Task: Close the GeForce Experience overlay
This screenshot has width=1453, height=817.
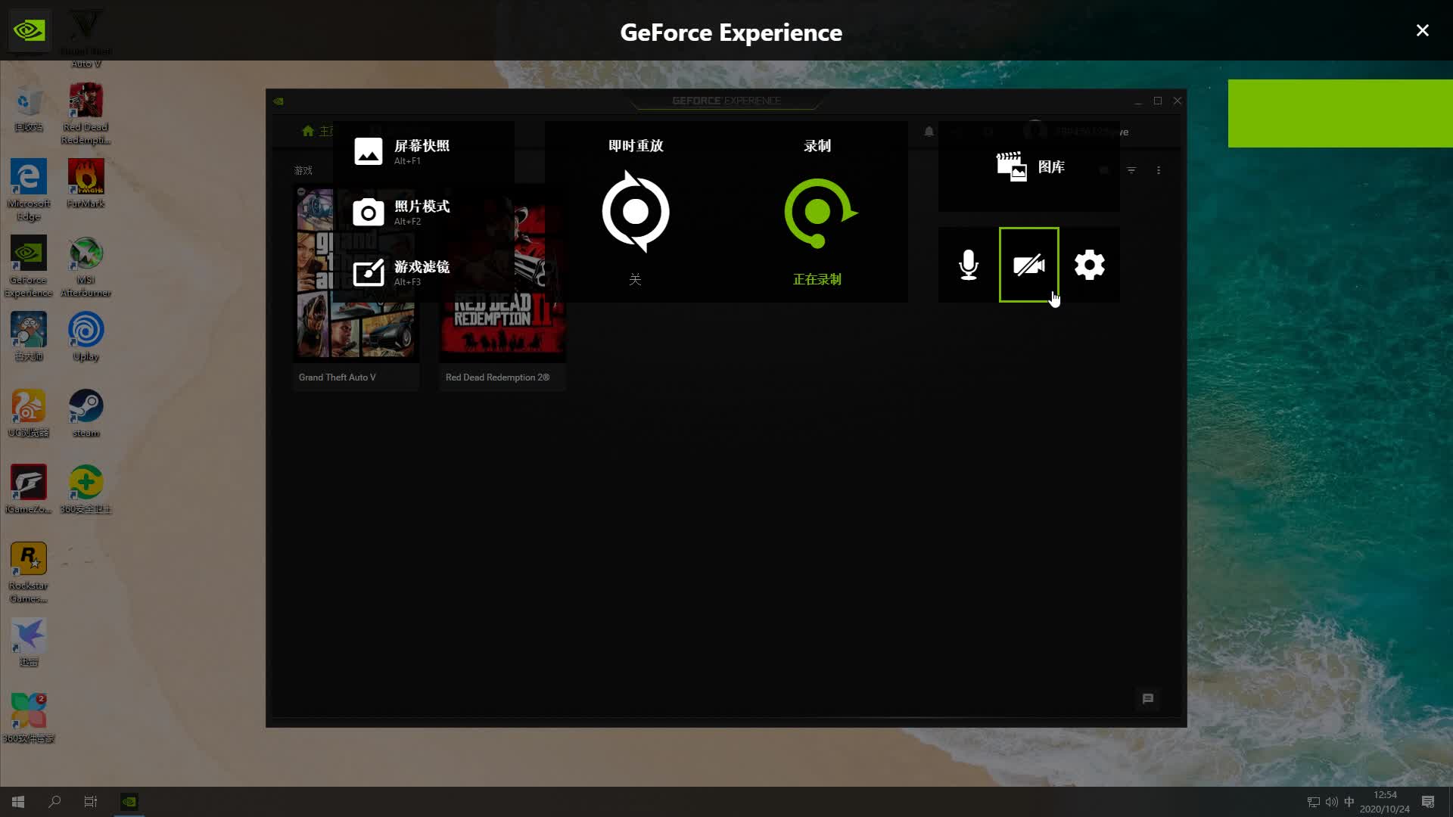Action: click(1423, 30)
